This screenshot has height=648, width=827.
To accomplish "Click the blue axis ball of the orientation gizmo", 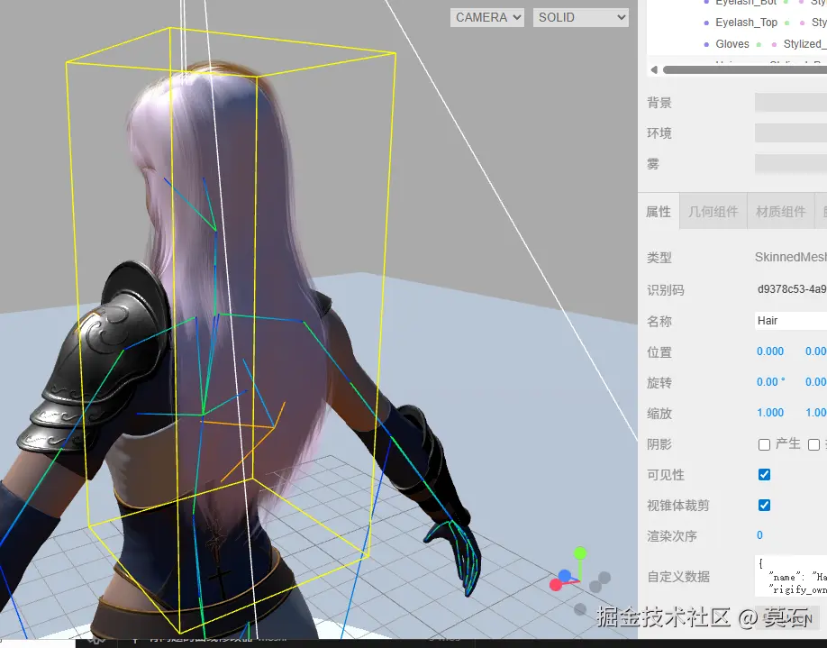I will click(565, 575).
